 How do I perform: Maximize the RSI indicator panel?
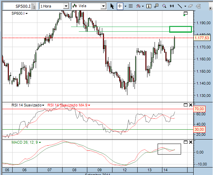[x=185, y=105]
